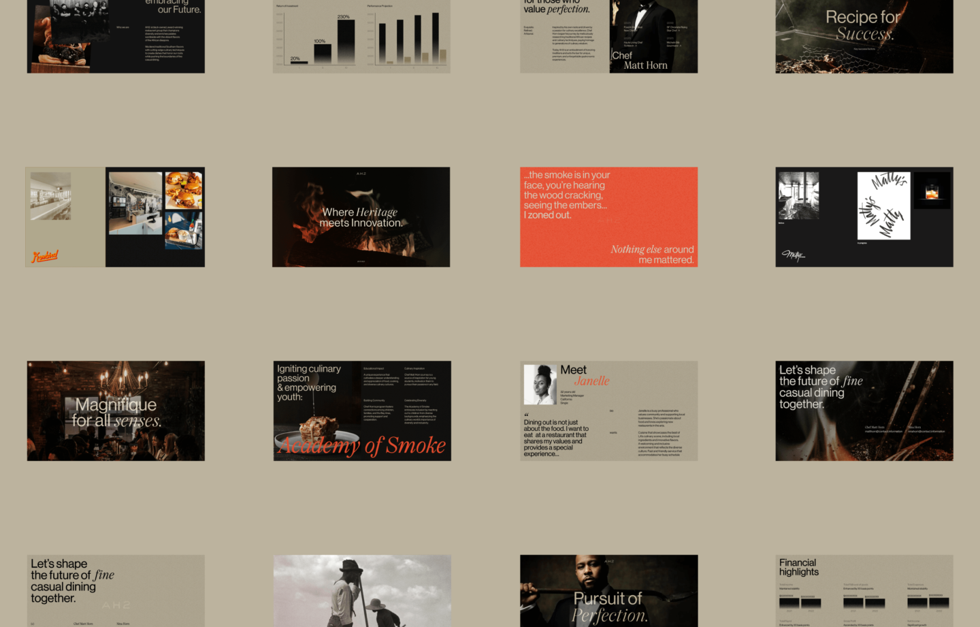Open the farmer with hat photo slide
This screenshot has height=627, width=980.
[x=362, y=590]
